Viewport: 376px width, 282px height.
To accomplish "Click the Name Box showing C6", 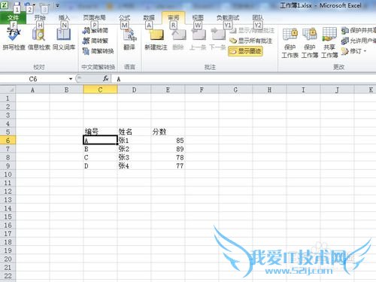I will pyautogui.click(x=34, y=79).
